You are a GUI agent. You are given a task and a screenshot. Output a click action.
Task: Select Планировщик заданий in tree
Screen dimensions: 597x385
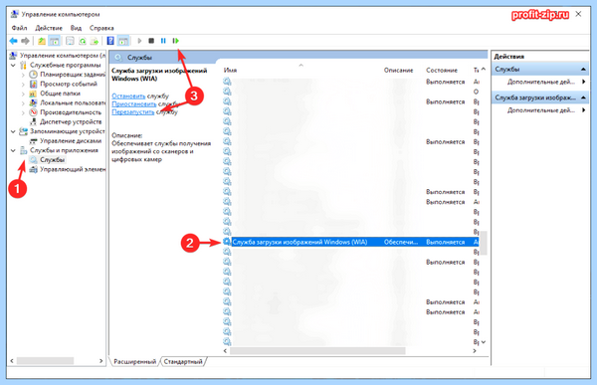73,75
